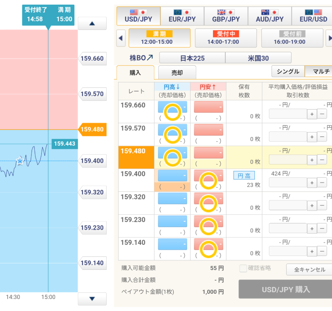Select the 円安 red button at 159.320
This screenshot has height=311, width=332.
tap(208, 199)
